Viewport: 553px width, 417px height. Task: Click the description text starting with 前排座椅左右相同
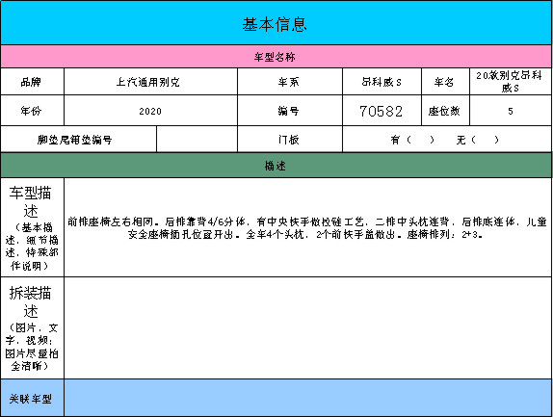[307, 227]
